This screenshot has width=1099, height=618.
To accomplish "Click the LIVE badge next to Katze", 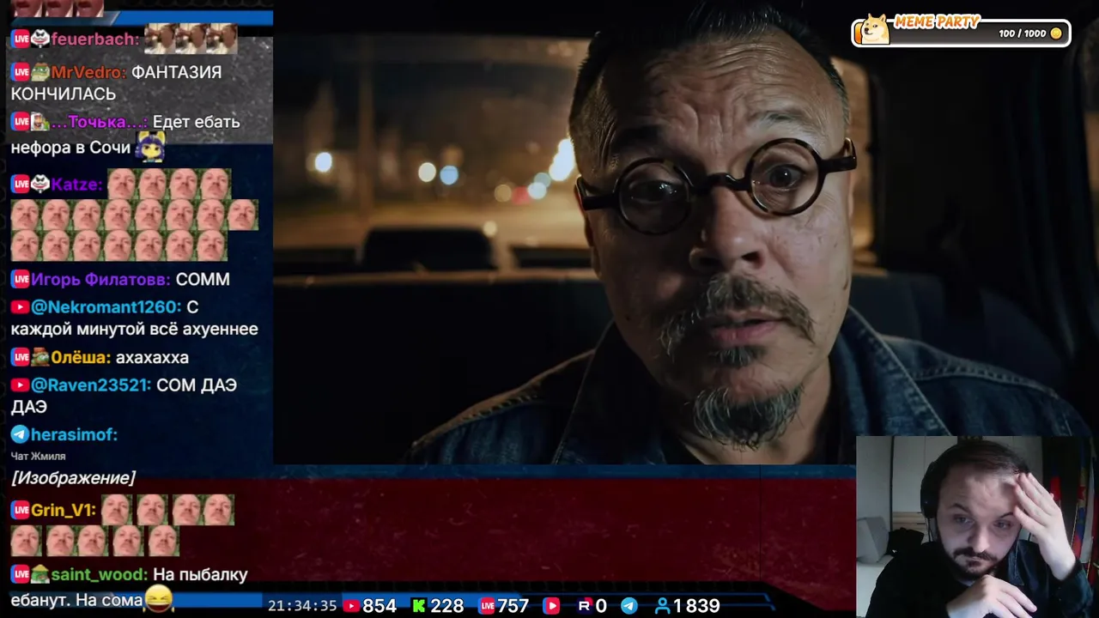I will point(21,185).
